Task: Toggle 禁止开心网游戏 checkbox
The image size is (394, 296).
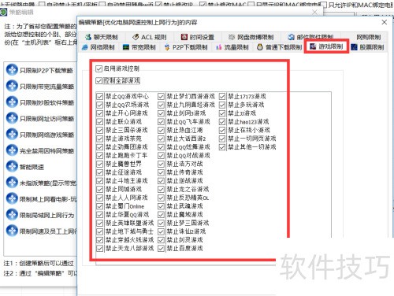Action: tap(99, 113)
